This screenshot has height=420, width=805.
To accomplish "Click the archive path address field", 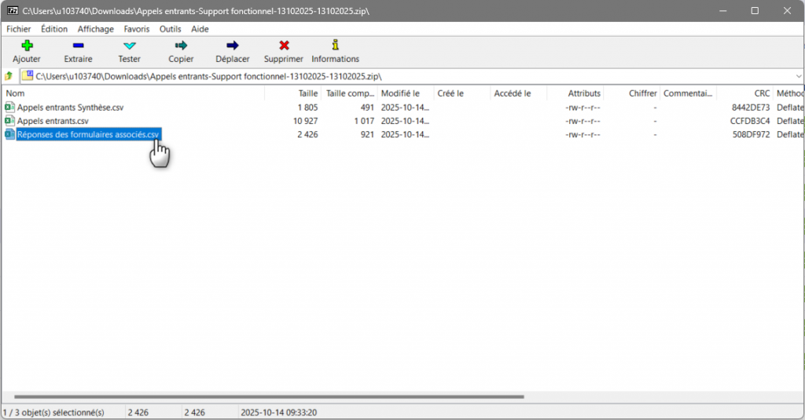I will tap(393, 76).
